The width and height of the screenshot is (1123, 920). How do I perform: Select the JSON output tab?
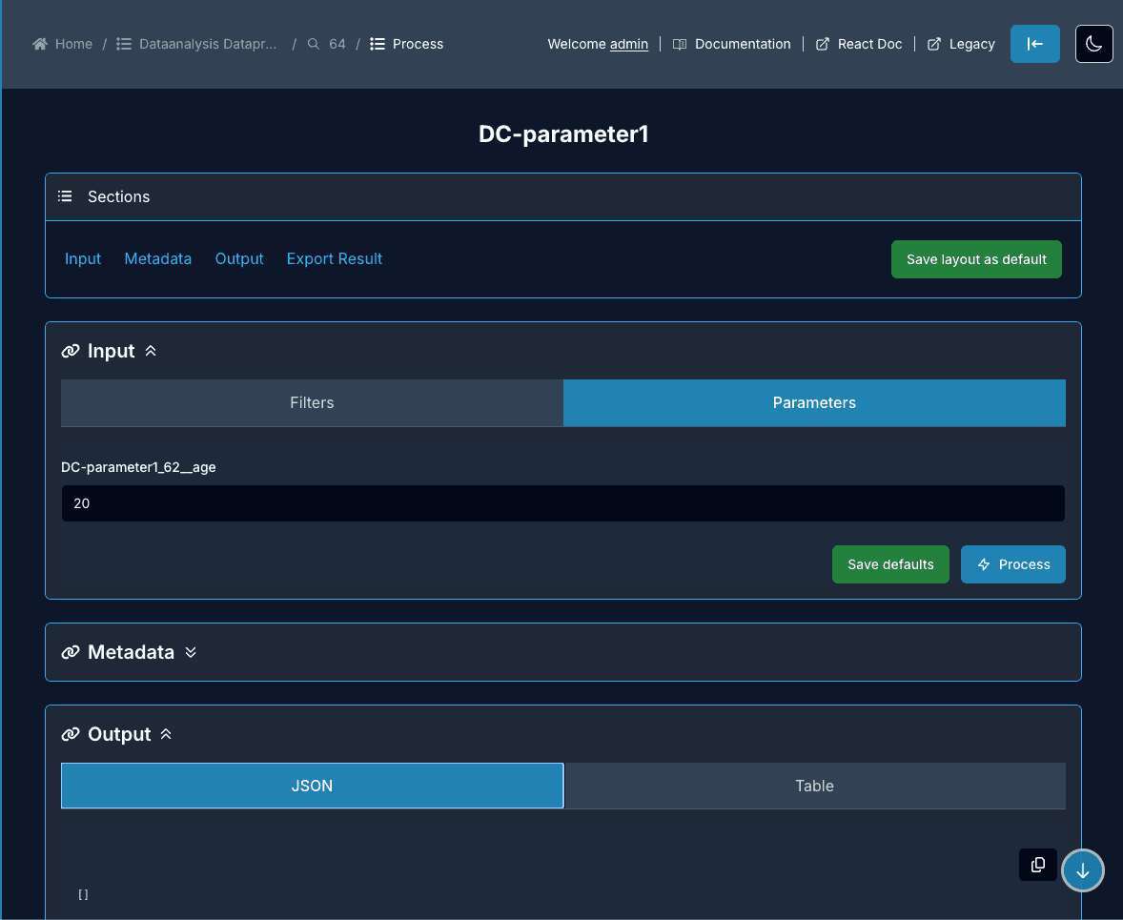pos(313,786)
